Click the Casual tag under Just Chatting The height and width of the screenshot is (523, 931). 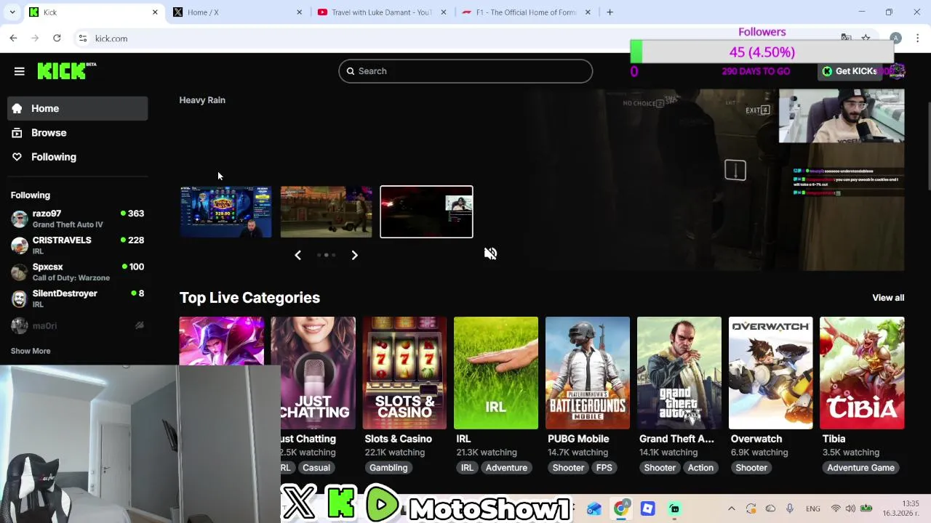pos(316,468)
